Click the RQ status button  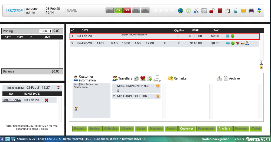pyautogui.click(x=136, y=10)
